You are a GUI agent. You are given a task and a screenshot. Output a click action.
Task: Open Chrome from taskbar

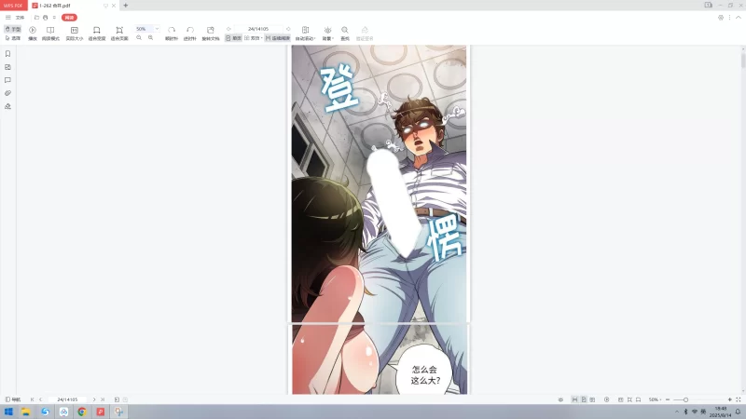pyautogui.click(x=82, y=412)
